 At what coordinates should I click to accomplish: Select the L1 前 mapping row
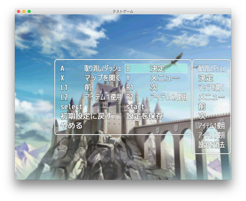(x=91, y=87)
